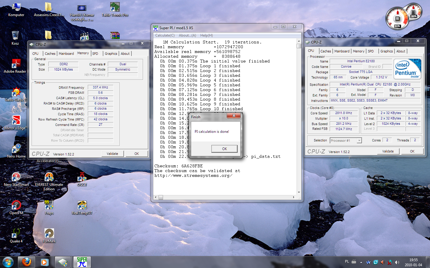Open RealTempGT desktop shortcut
The width and height of the screenshot is (430, 268).
82,206
